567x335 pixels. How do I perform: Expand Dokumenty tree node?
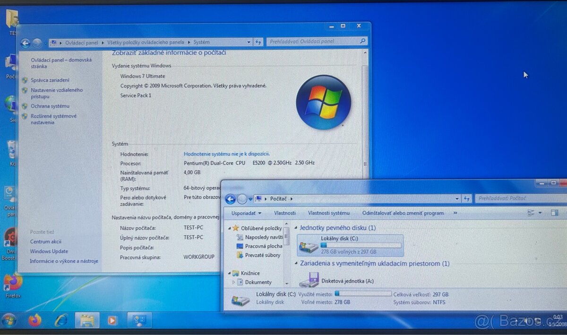coord(233,282)
